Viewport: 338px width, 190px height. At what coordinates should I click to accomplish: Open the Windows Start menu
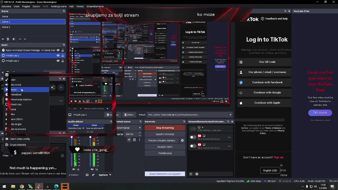click(x=4, y=187)
